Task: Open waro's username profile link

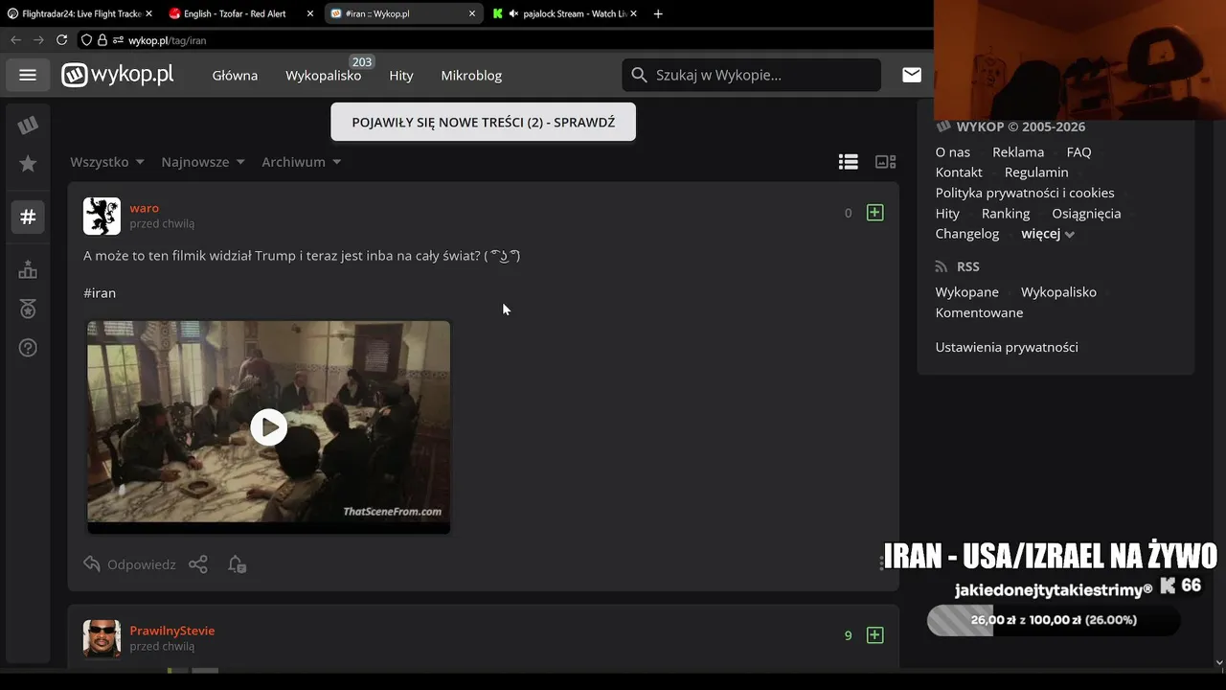Action: pyautogui.click(x=145, y=208)
